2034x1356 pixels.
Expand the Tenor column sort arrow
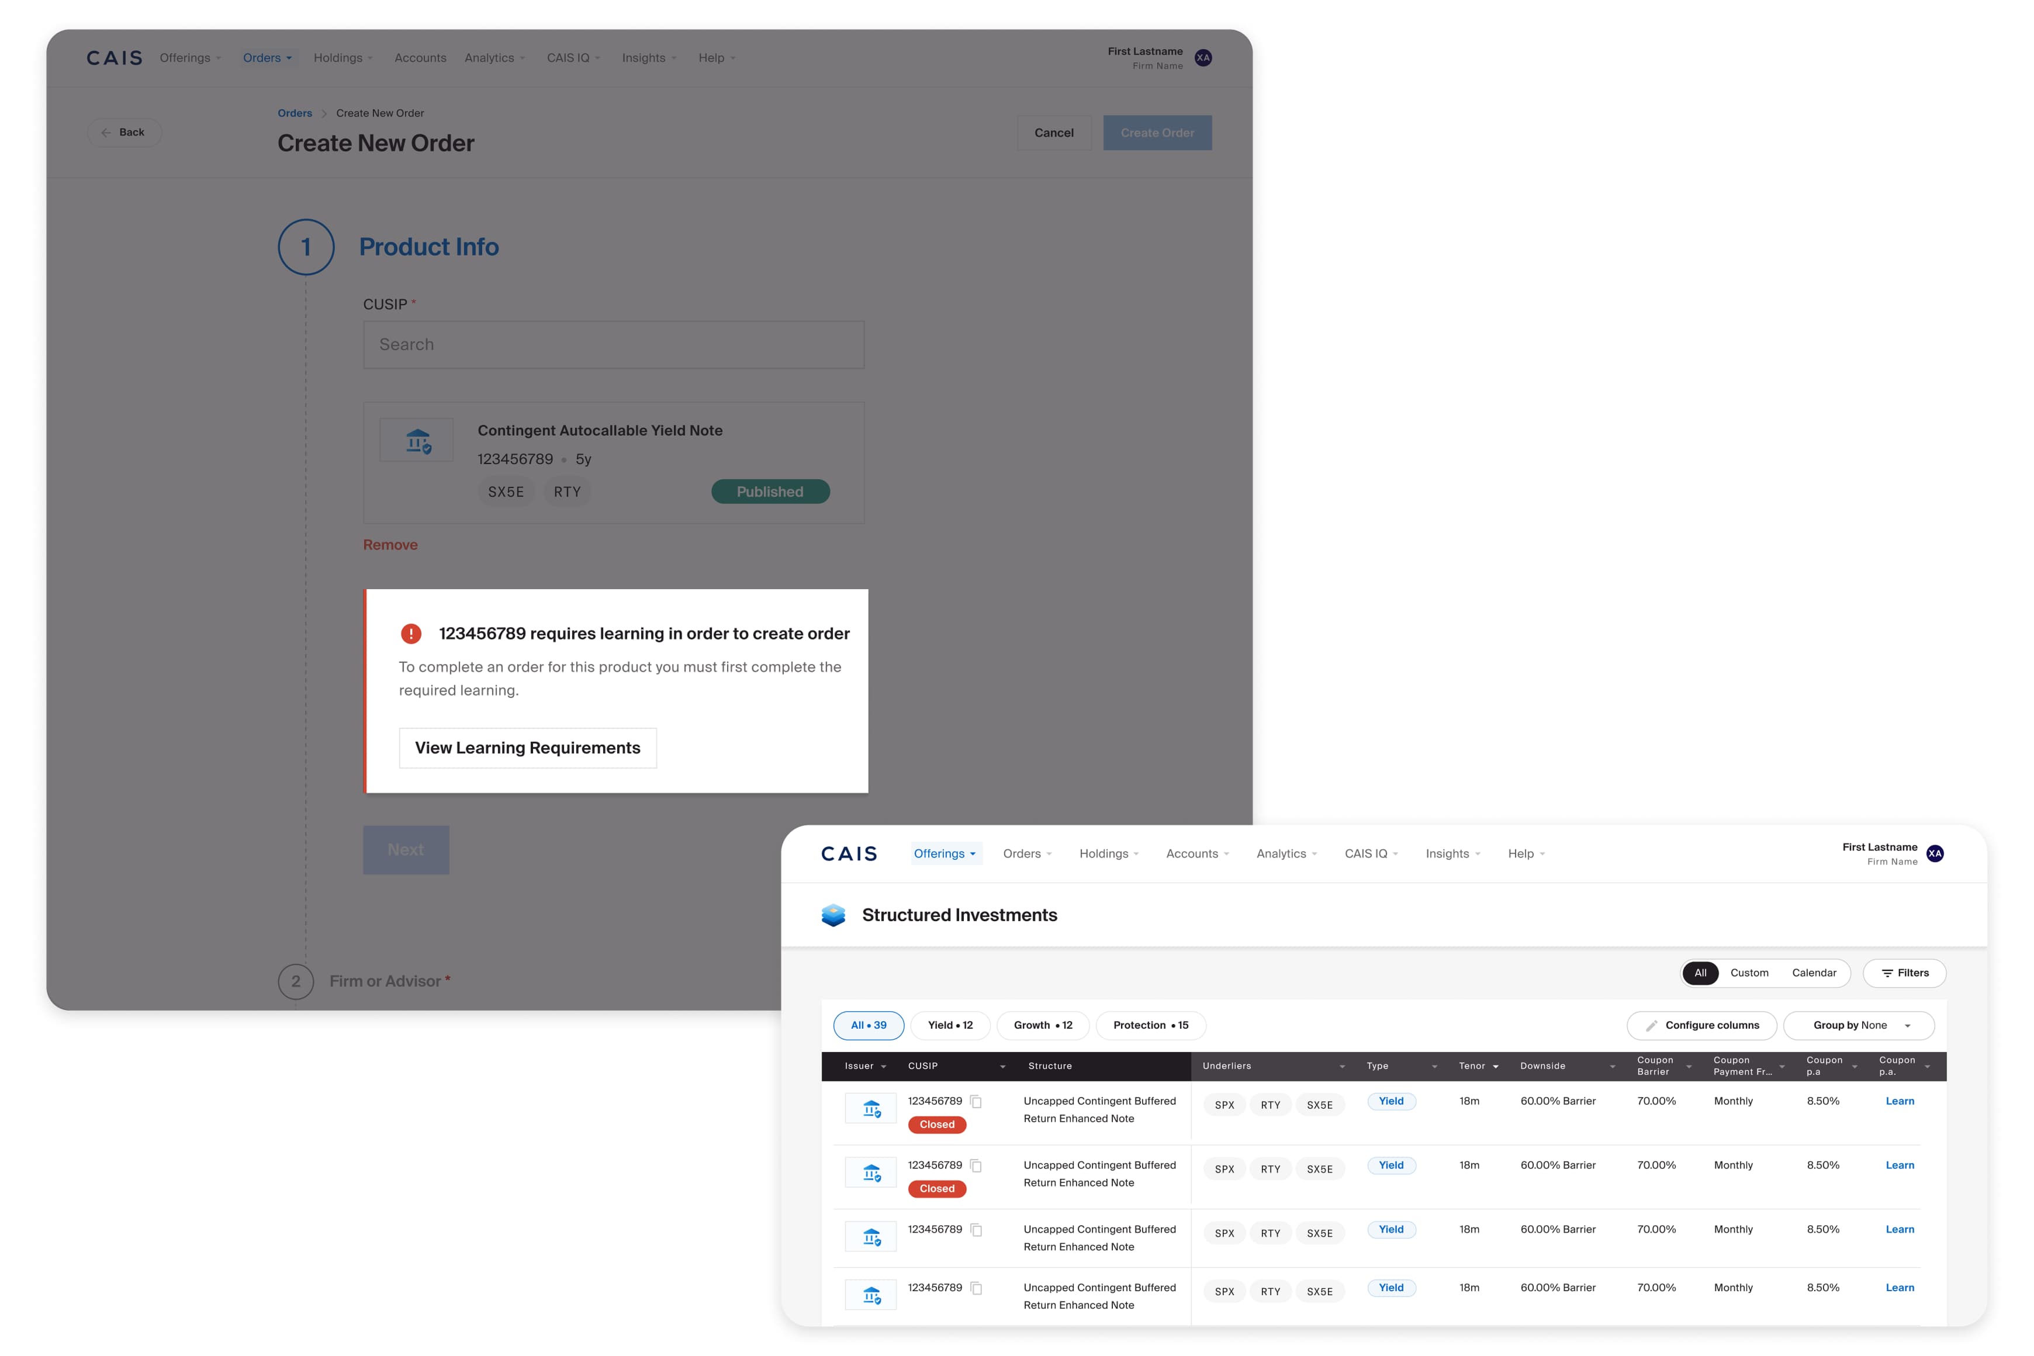coord(1495,1066)
